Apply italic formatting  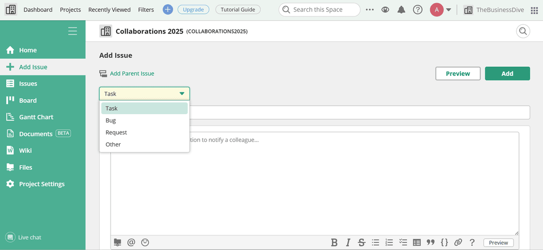[348, 243]
